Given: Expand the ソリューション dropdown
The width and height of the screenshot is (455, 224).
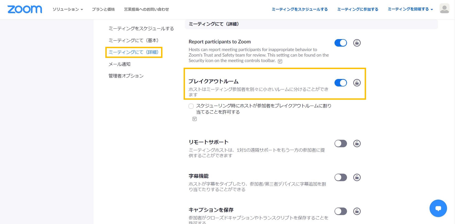Looking at the screenshot, I should point(68,9).
